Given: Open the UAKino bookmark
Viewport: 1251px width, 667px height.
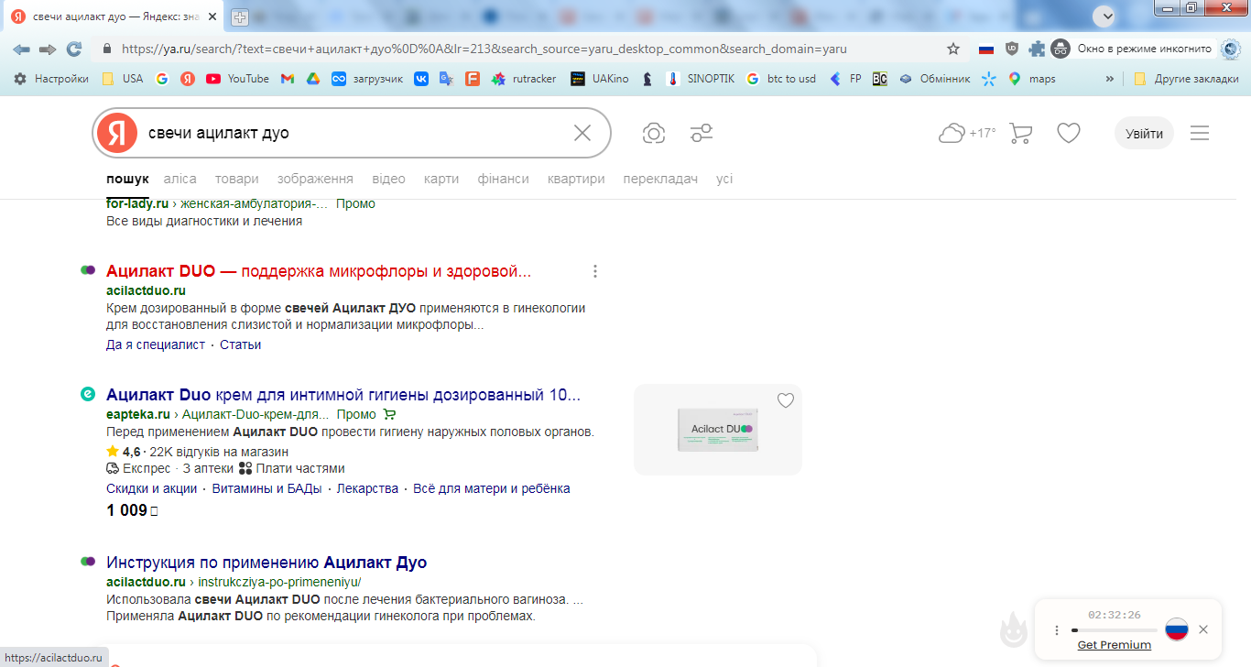Looking at the screenshot, I should 600,79.
